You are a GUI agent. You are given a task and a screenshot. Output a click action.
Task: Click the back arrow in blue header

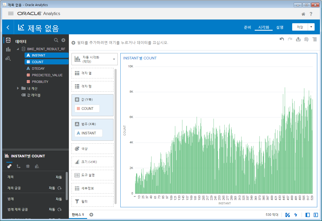8,27
